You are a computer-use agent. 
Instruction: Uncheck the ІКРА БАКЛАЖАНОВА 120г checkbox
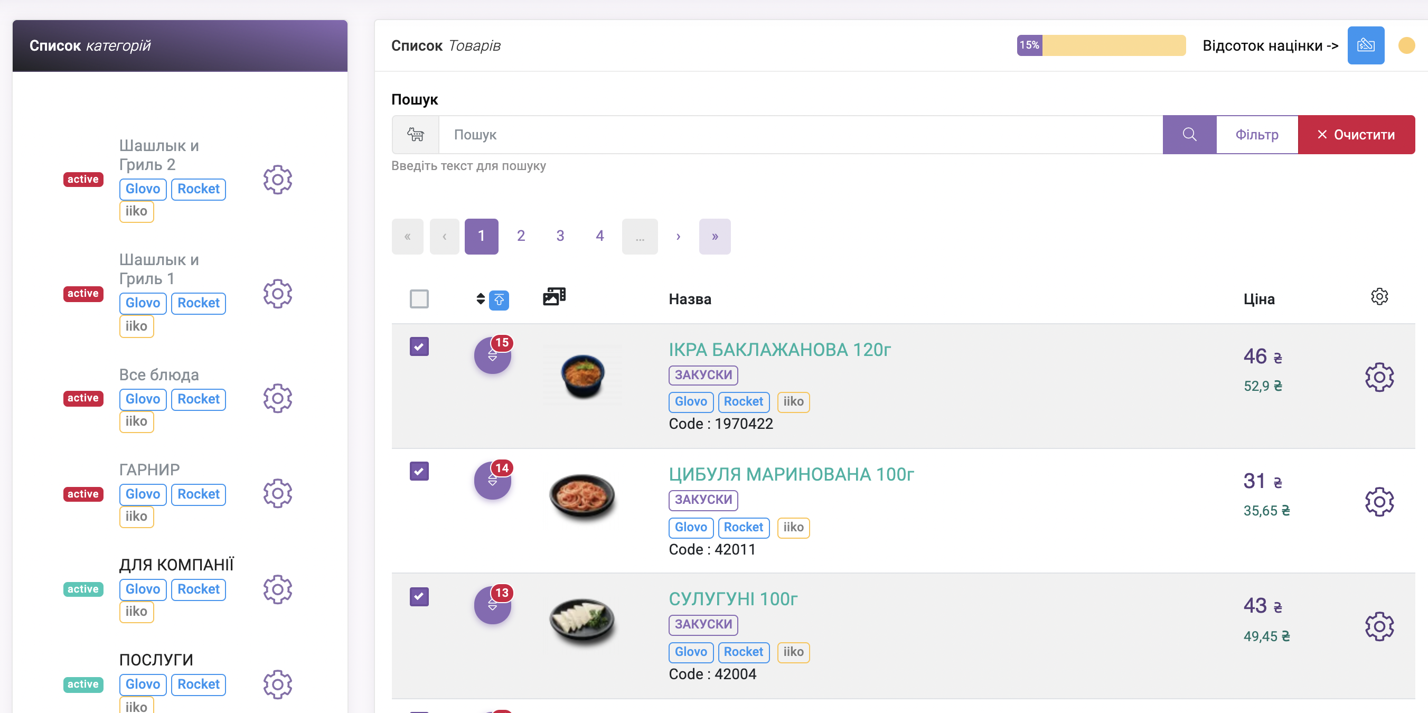pos(419,346)
